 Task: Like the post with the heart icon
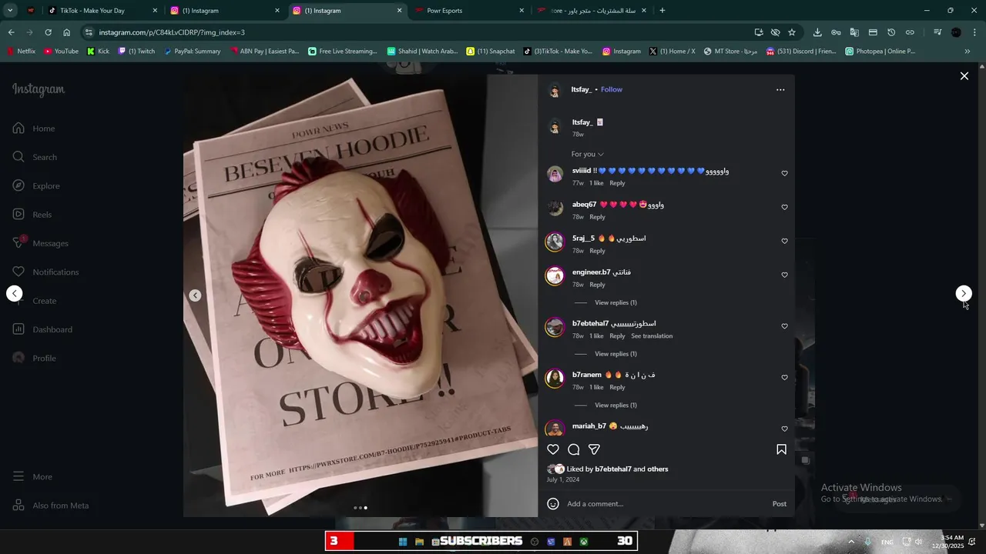click(553, 449)
